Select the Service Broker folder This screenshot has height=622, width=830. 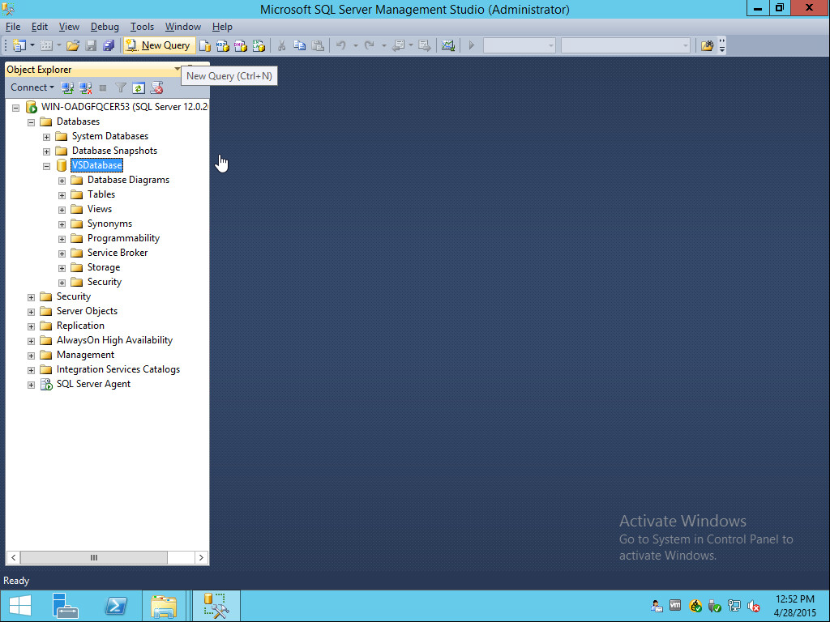tap(118, 253)
